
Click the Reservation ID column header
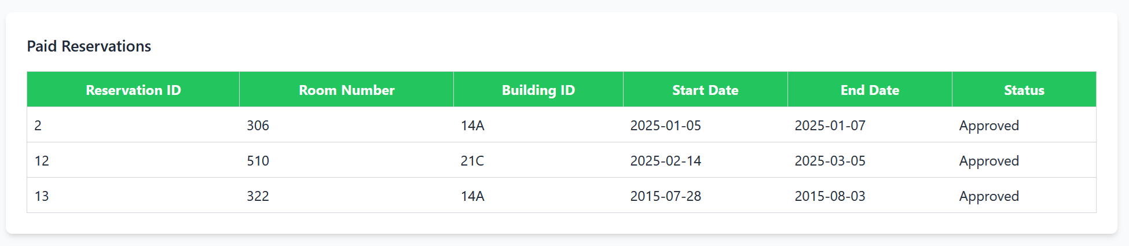(x=133, y=90)
